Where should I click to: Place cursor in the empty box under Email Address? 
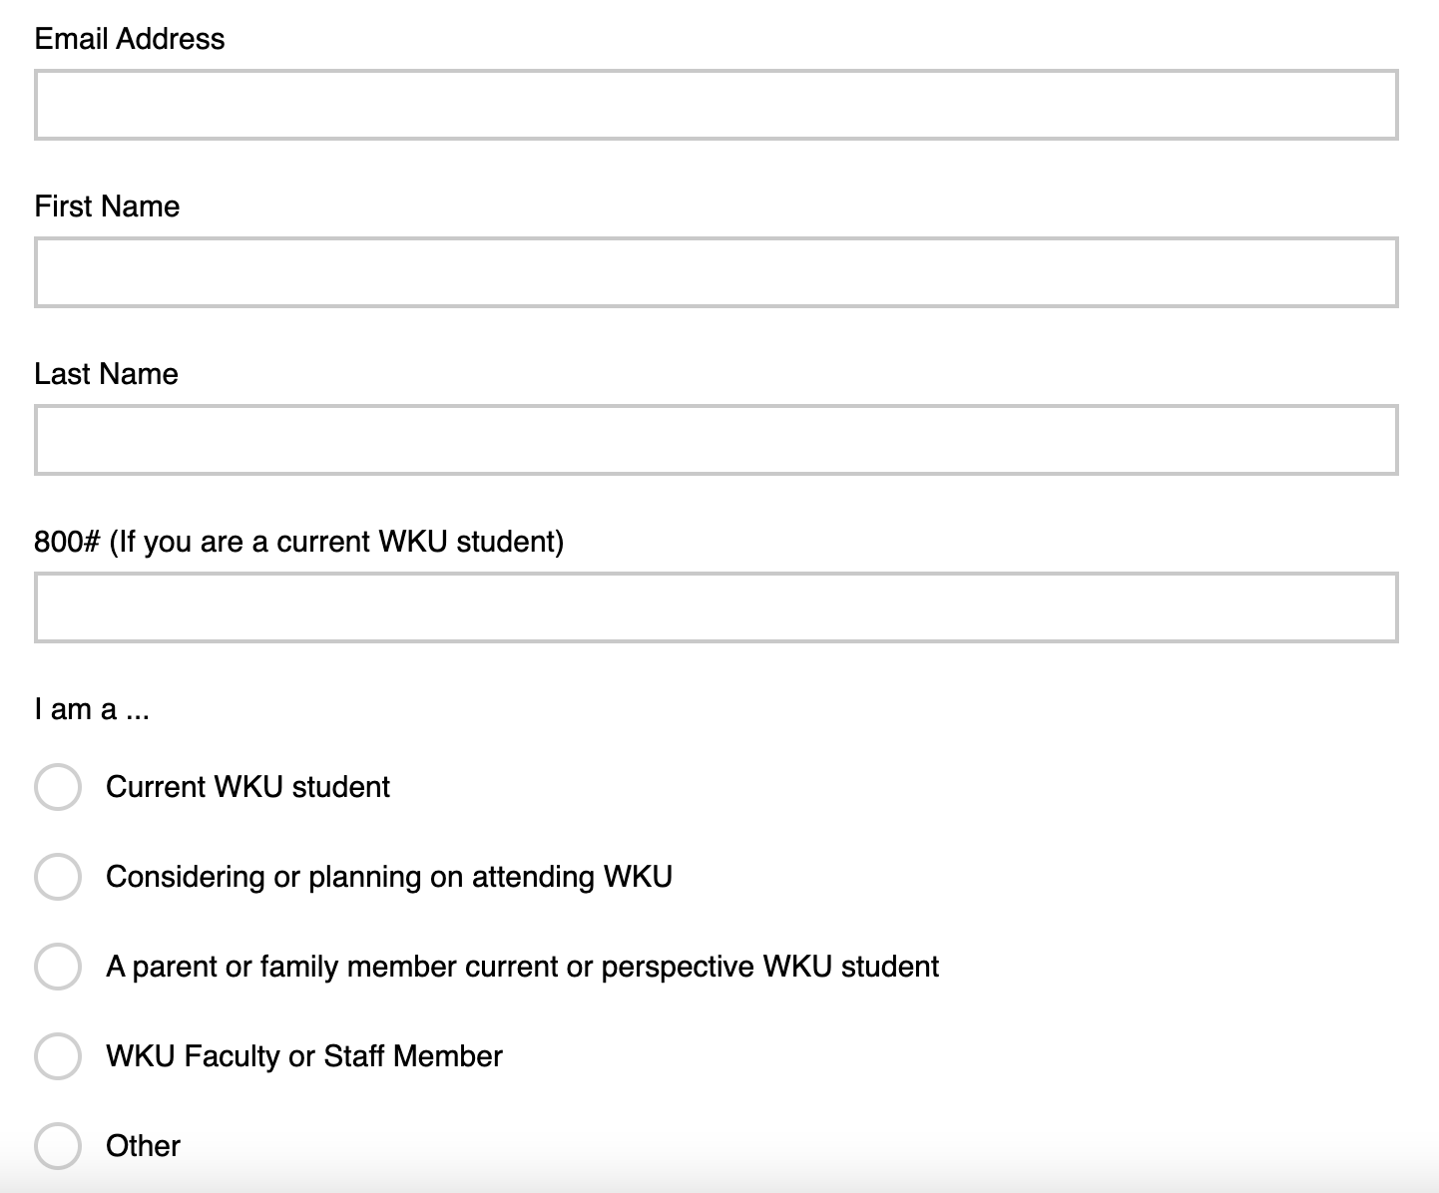coord(716,105)
